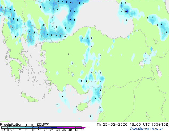Click the 0.5–1 mm legend color swatch
Viewport: 169px width, 131px height.
11,128
